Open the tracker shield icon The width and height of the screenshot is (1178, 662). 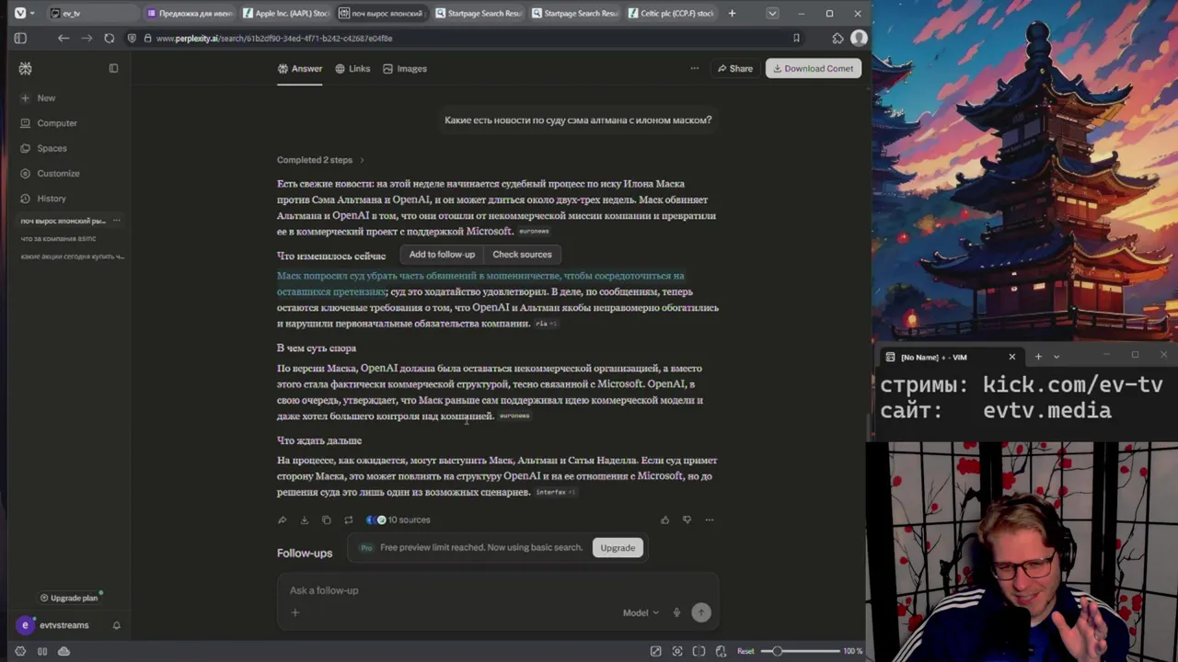point(133,39)
